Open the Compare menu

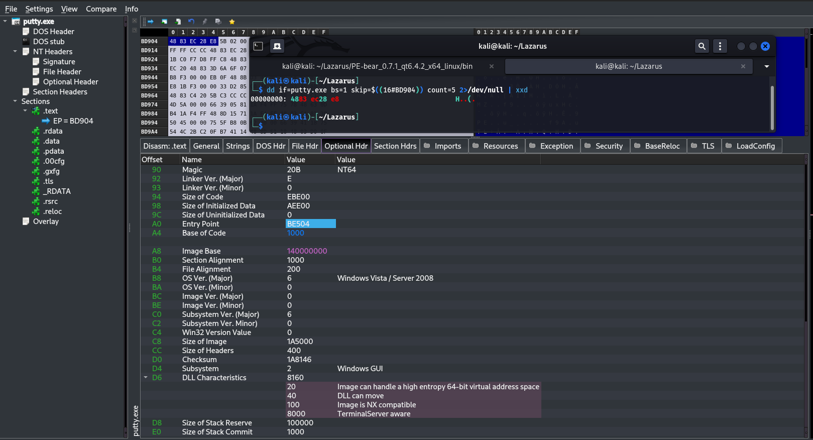[101, 9]
